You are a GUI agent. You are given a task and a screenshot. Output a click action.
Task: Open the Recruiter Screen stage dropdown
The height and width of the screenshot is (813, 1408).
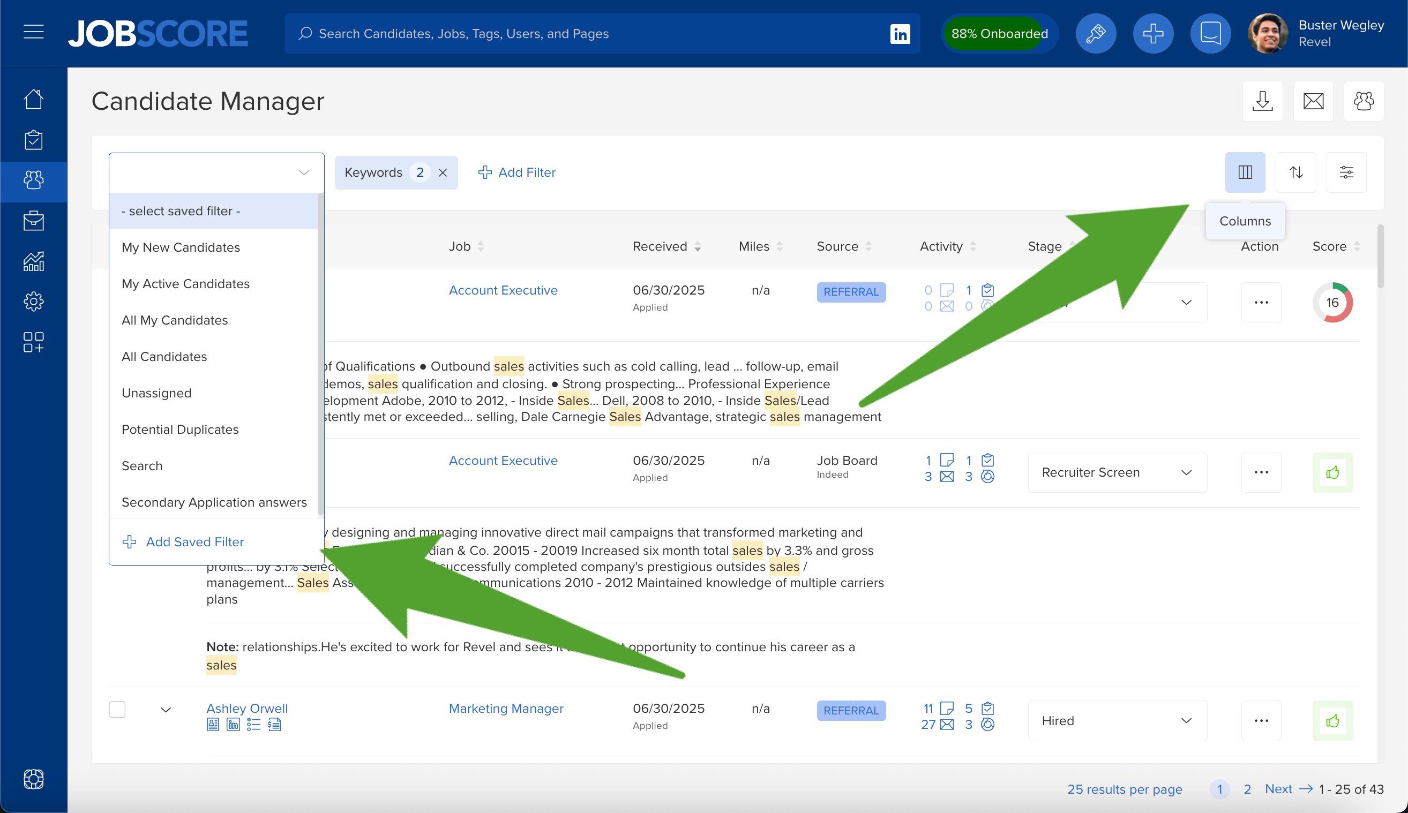(x=1117, y=472)
